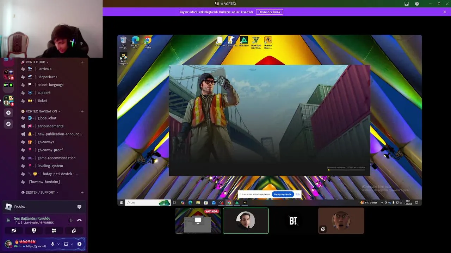Open the giveaways channel

pos(52,142)
